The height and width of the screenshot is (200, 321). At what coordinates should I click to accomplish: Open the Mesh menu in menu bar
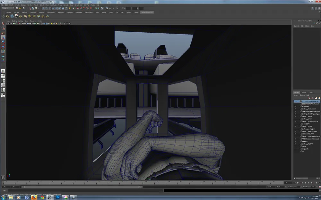click(x=47, y=5)
